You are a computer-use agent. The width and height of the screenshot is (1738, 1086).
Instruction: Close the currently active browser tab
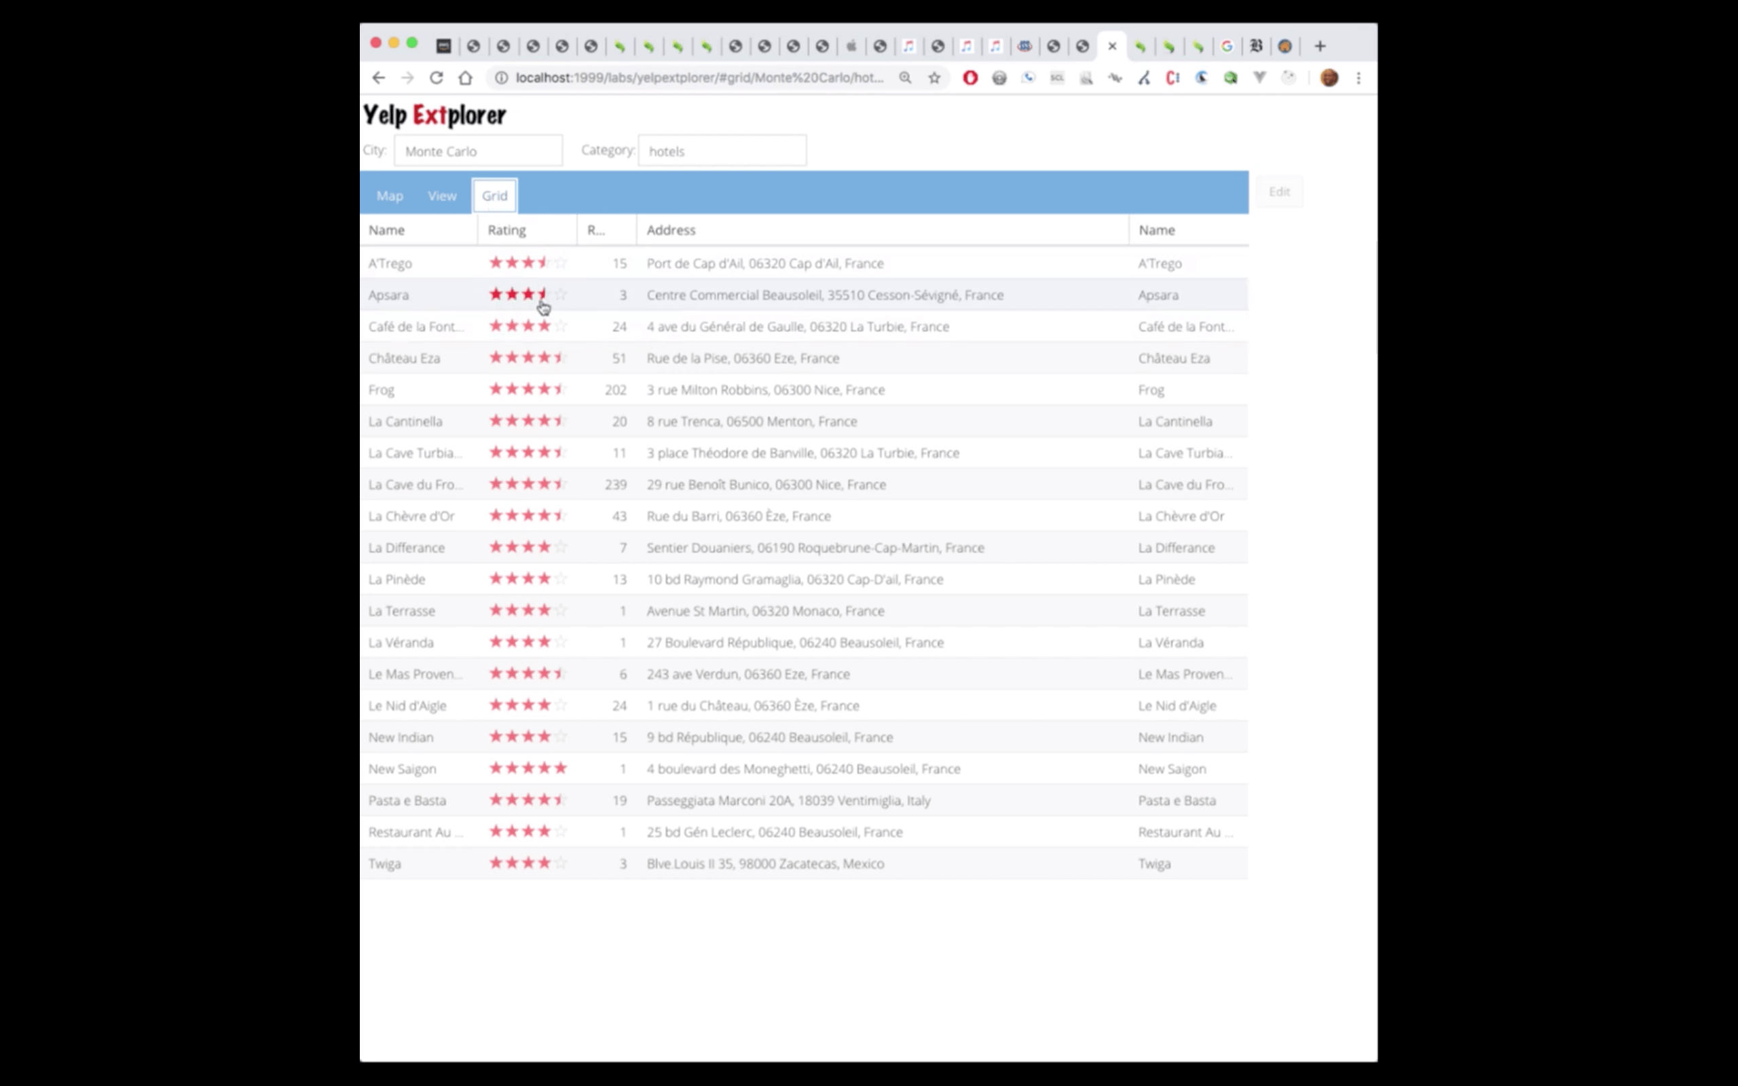point(1113,46)
